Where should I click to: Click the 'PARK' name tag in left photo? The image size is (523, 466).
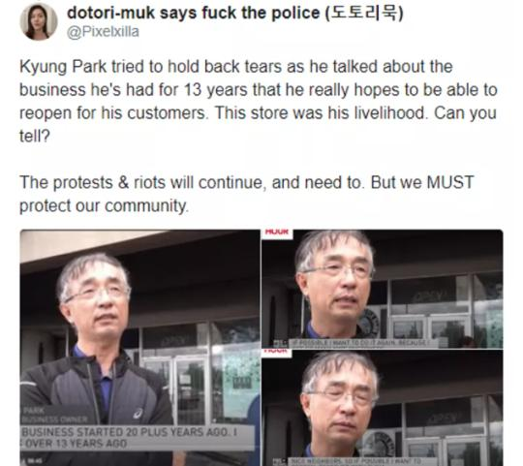(x=33, y=410)
